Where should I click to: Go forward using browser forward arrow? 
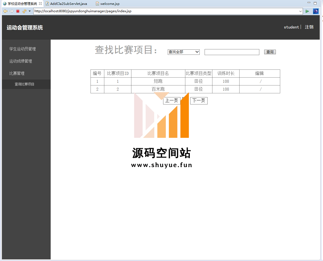tap(12, 11)
